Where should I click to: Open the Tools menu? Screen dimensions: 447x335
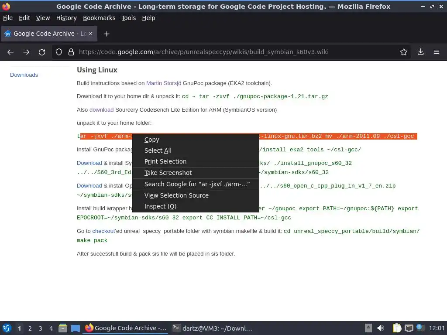(129, 18)
